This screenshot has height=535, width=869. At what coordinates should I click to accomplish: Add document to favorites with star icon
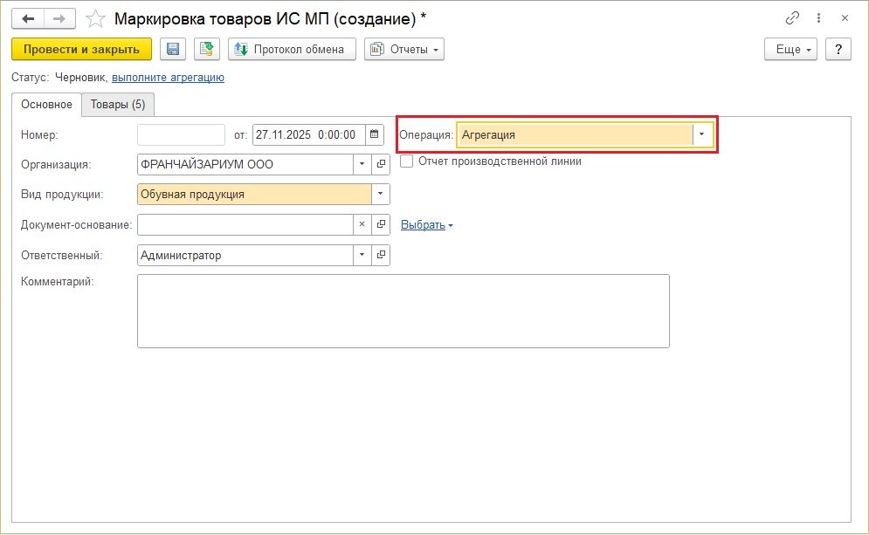96,18
